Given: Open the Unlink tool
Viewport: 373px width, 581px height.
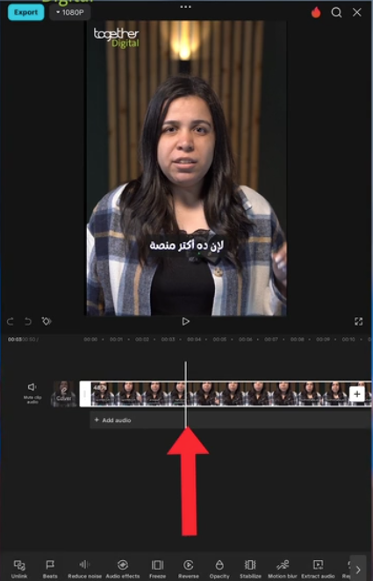Looking at the screenshot, I should 19,569.
